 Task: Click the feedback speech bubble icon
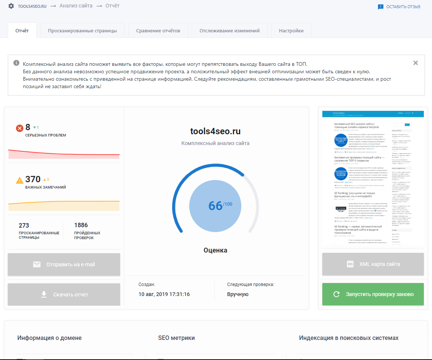pos(380,7)
